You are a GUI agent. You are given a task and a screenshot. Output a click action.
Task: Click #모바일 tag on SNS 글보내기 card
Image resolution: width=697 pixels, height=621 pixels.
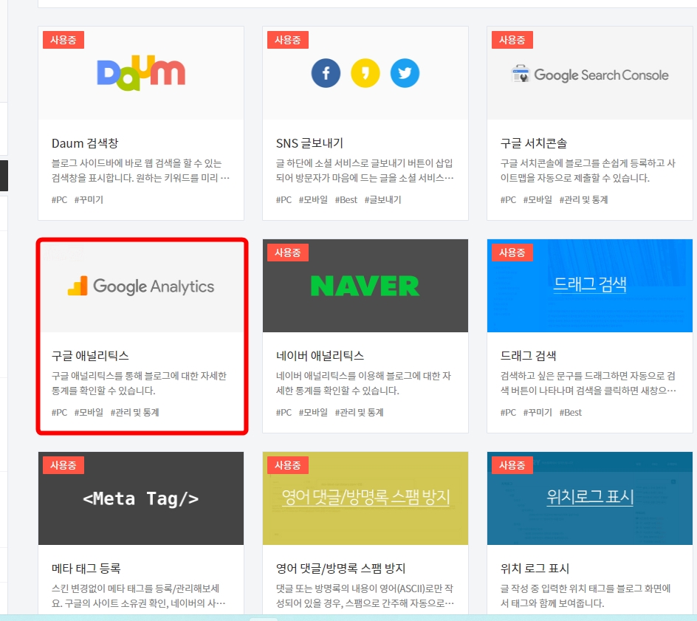coord(313,200)
